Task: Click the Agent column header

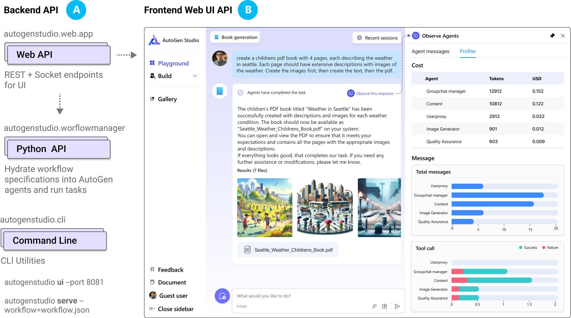Action: pyautogui.click(x=432, y=78)
